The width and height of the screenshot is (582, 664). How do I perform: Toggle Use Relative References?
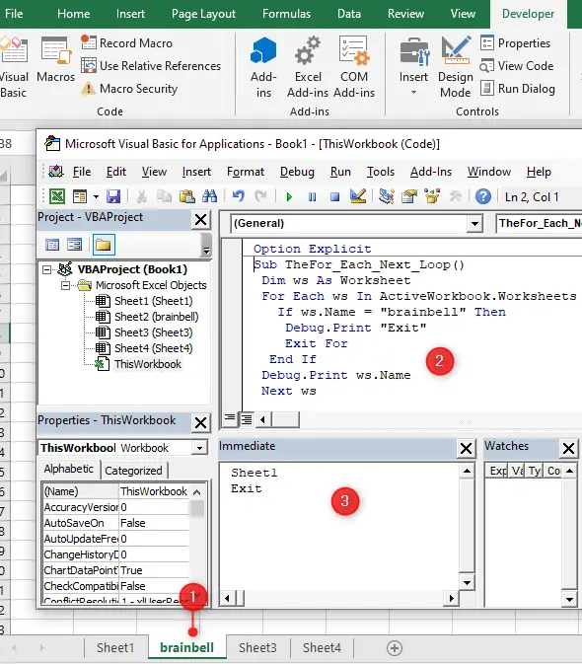pyautogui.click(x=151, y=66)
